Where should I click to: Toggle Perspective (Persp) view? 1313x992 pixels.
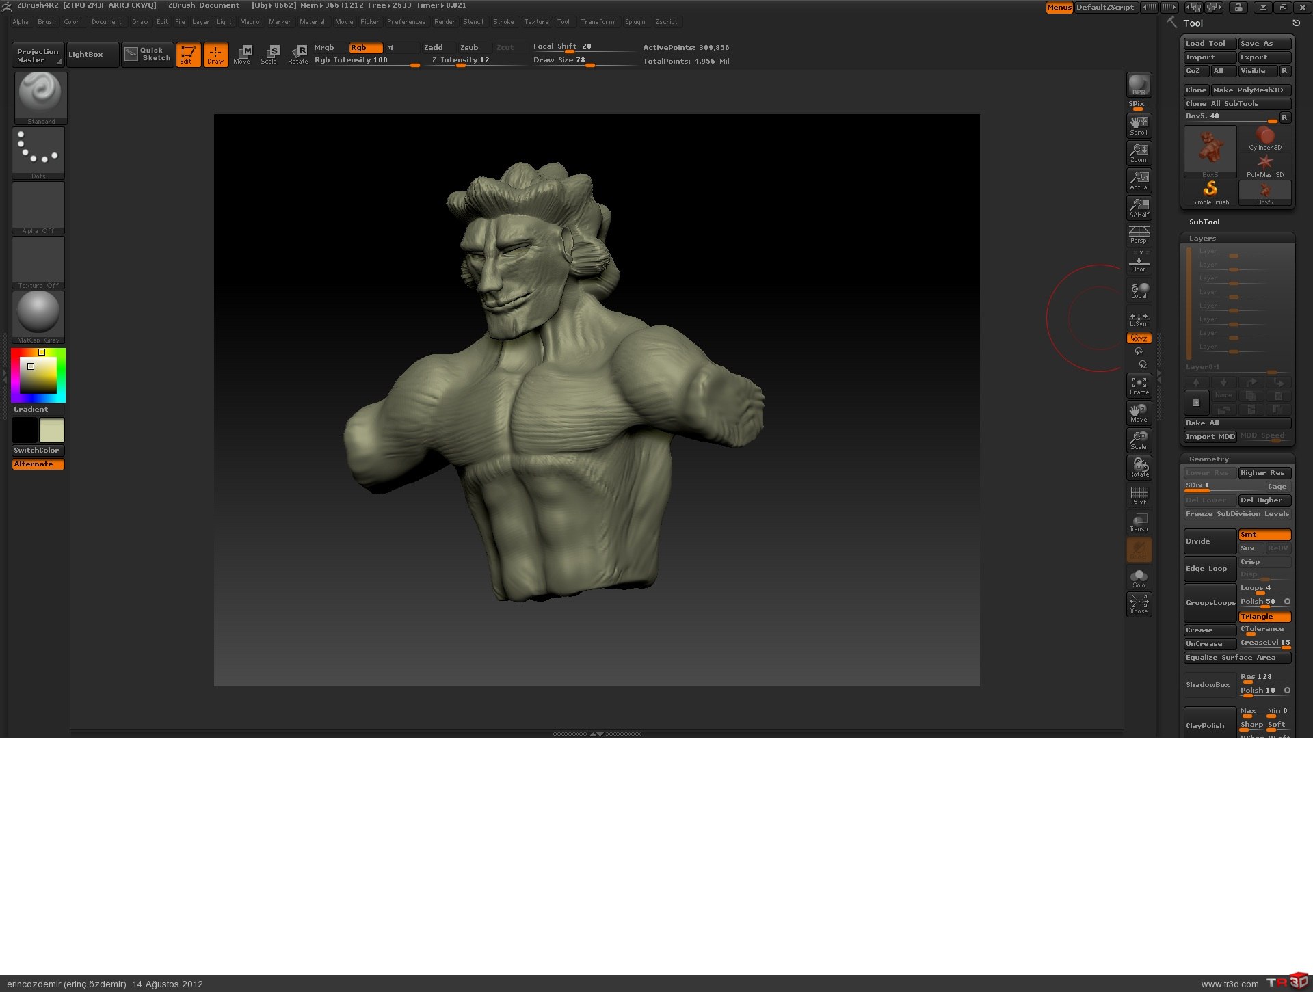click(1139, 234)
